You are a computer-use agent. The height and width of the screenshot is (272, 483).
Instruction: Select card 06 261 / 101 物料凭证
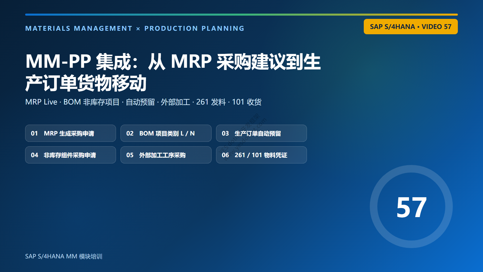pos(261,155)
